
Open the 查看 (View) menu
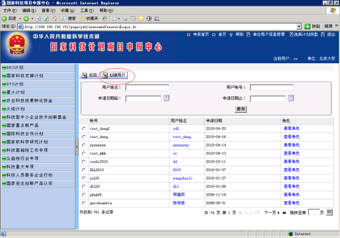point(49,10)
